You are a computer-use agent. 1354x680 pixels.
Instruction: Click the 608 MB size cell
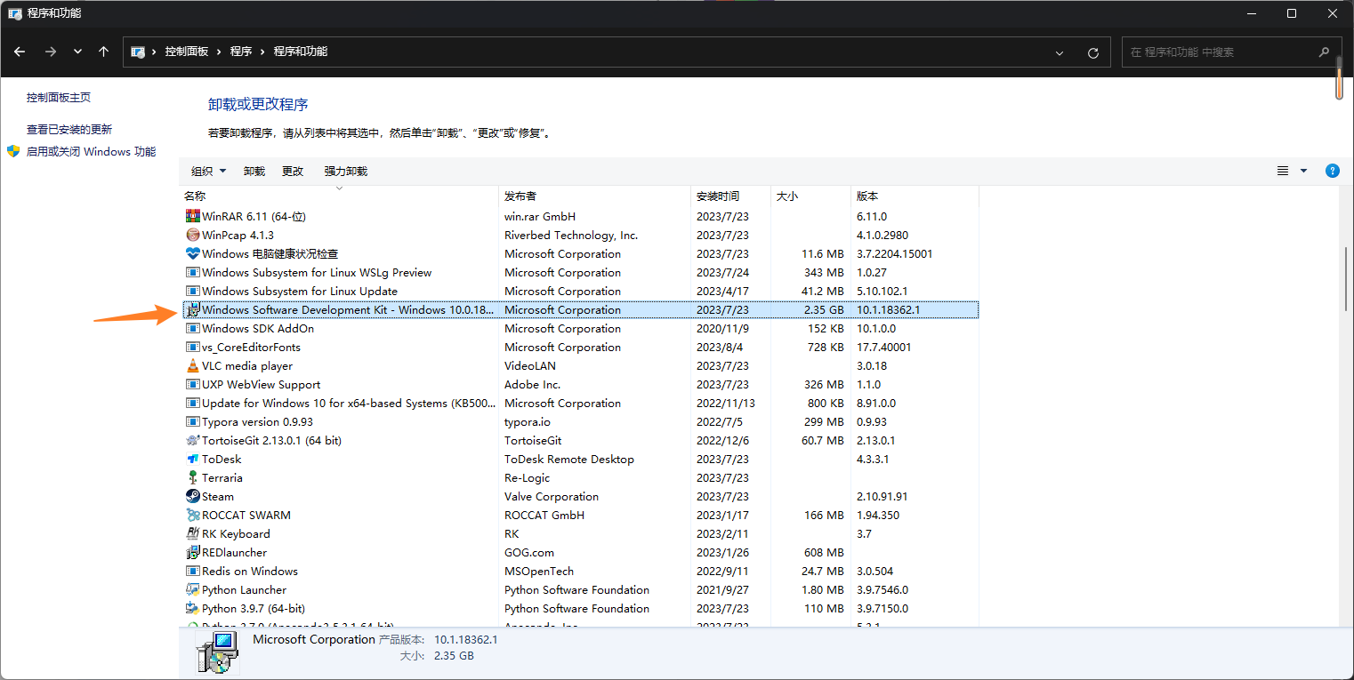[x=824, y=552]
